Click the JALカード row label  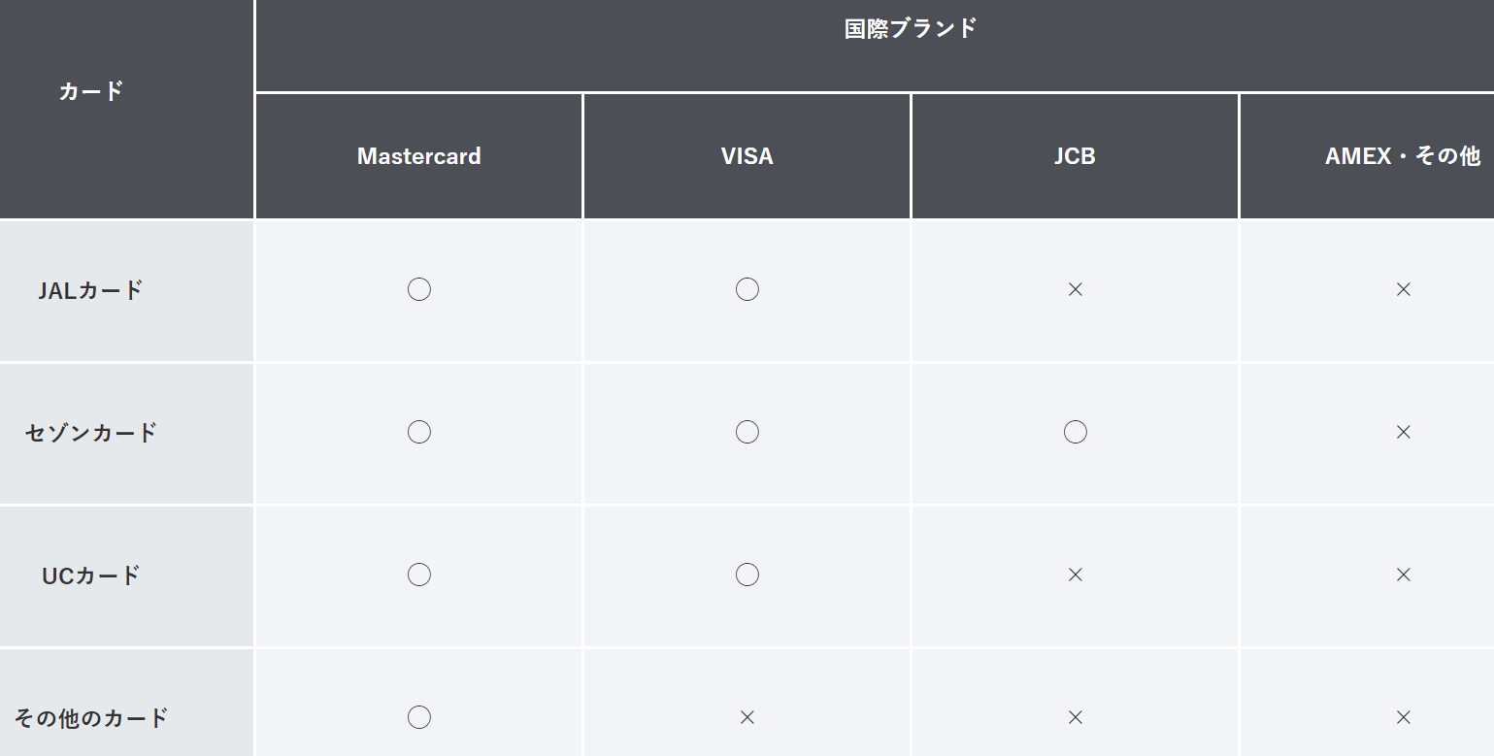tap(90, 290)
